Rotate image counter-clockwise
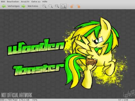This screenshot has width=135, height=101. 72,6
